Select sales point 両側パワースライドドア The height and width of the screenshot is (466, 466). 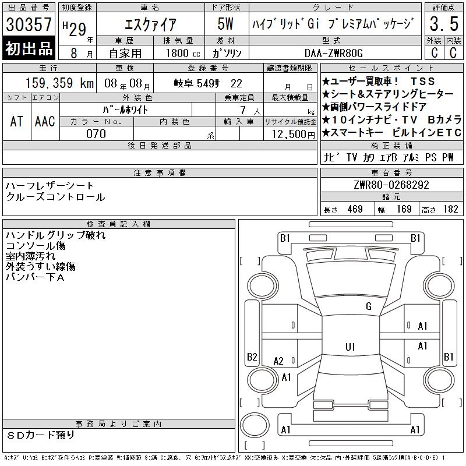(375, 107)
